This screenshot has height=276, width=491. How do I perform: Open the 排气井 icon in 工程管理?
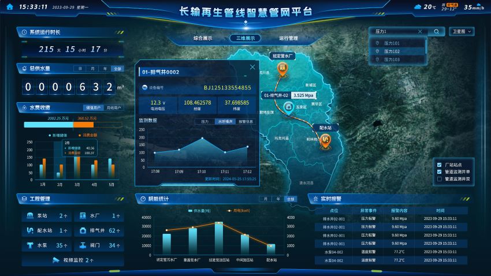click(x=83, y=230)
